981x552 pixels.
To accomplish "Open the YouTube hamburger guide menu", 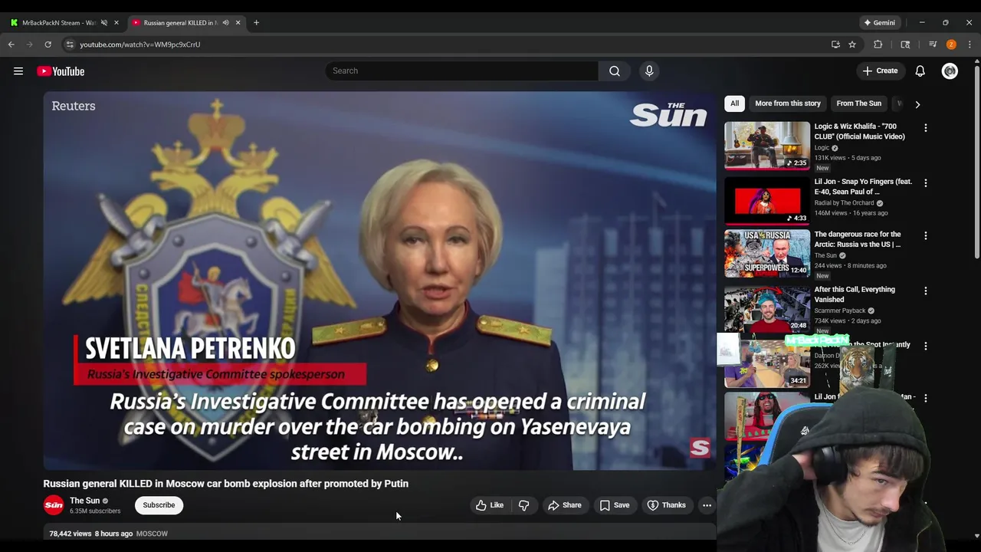I will pos(18,71).
